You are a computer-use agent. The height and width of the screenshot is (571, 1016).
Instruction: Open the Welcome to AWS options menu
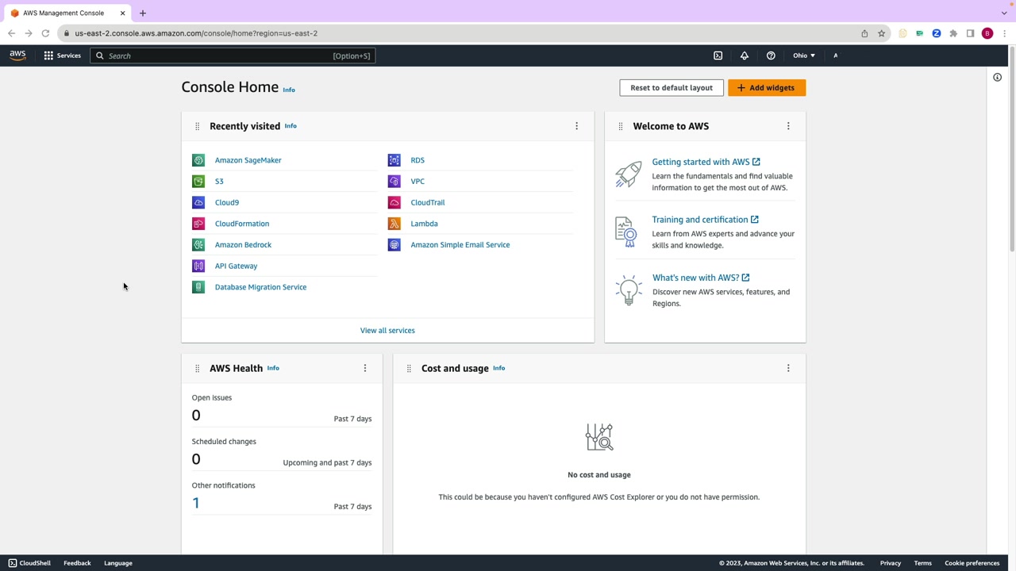pyautogui.click(x=788, y=126)
